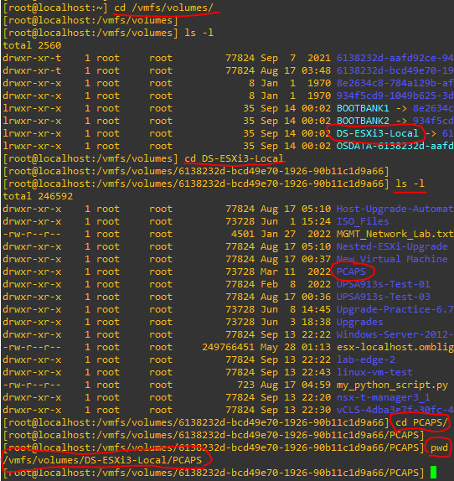This screenshot has width=454, height=481.
Task: Click the 4501 file size value
Action: (243, 234)
